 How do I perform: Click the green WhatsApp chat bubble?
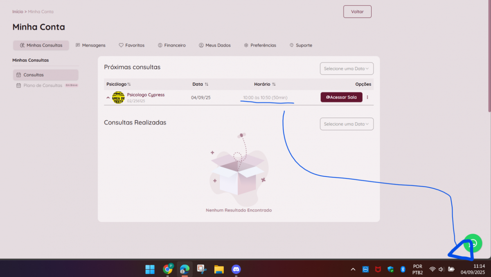pyautogui.click(x=473, y=243)
